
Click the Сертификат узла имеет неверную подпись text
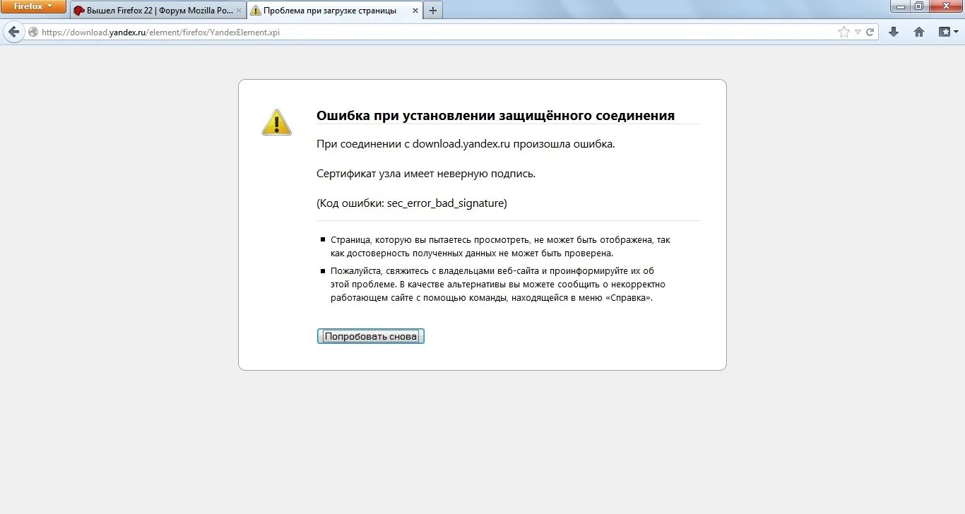pos(426,174)
